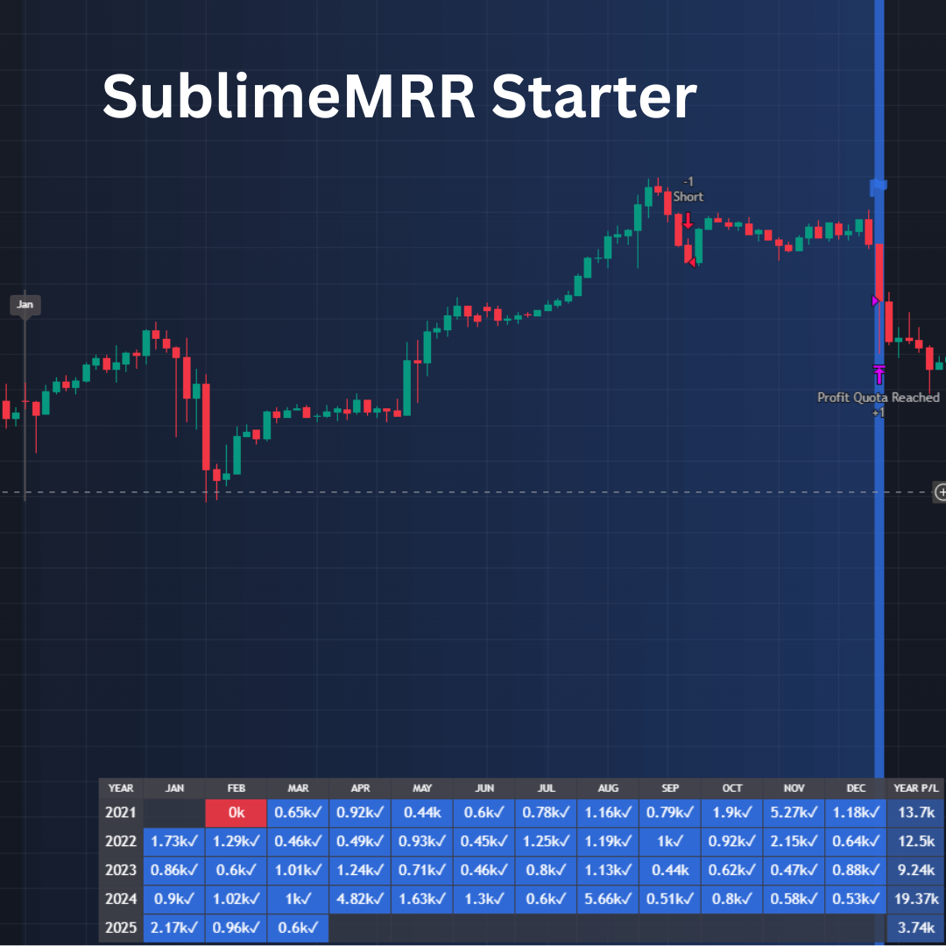Click the plus crosshair icon on price axis
Screen dimensions: 946x946
click(x=940, y=491)
